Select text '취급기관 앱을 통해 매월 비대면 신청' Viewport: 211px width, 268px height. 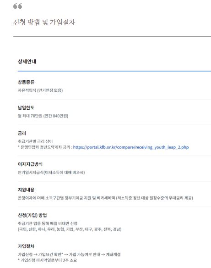48,223
